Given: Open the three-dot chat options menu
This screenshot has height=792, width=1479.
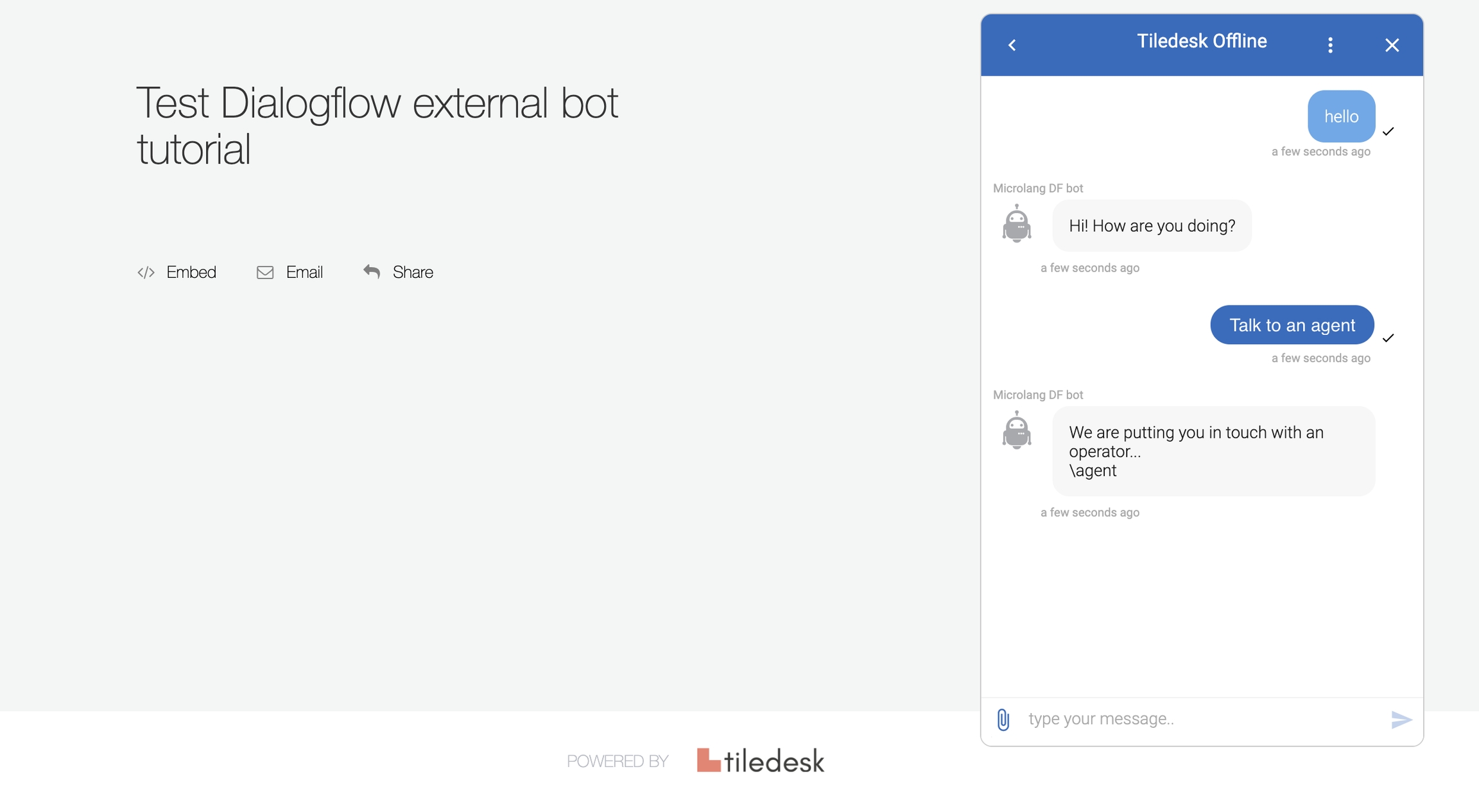Looking at the screenshot, I should [x=1330, y=45].
